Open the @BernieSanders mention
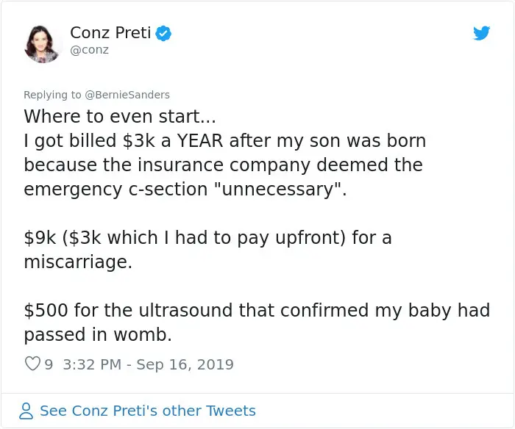This screenshot has height=429, width=515. point(127,94)
